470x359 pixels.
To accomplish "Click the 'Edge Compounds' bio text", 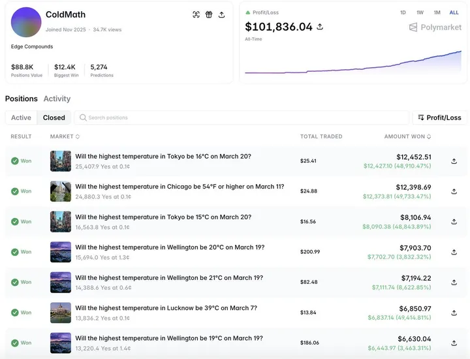I will pos(32,46).
